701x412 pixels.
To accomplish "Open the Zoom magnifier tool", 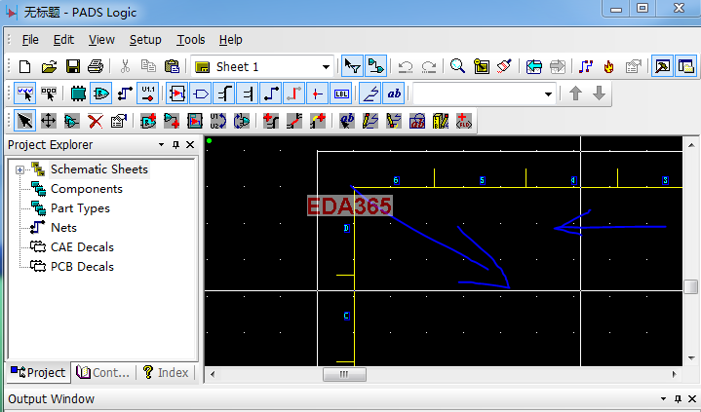I will [457, 67].
